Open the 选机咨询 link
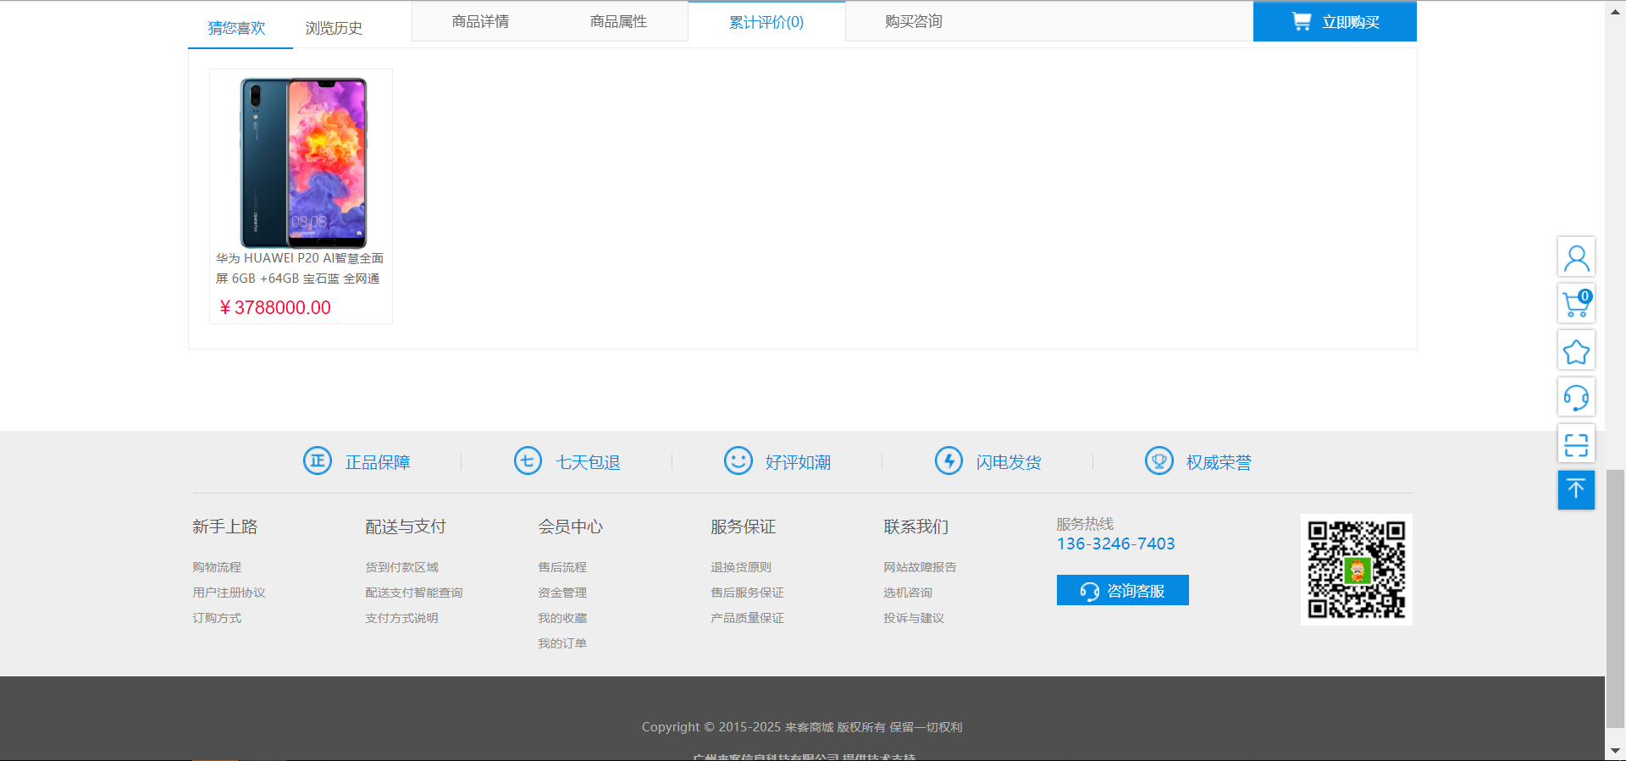1626x761 pixels. (908, 593)
